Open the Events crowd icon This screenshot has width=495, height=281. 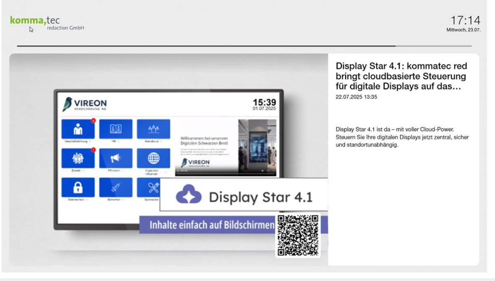[78, 157]
